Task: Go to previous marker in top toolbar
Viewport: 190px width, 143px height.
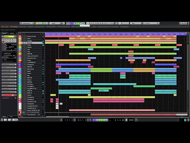Action: [67, 23]
